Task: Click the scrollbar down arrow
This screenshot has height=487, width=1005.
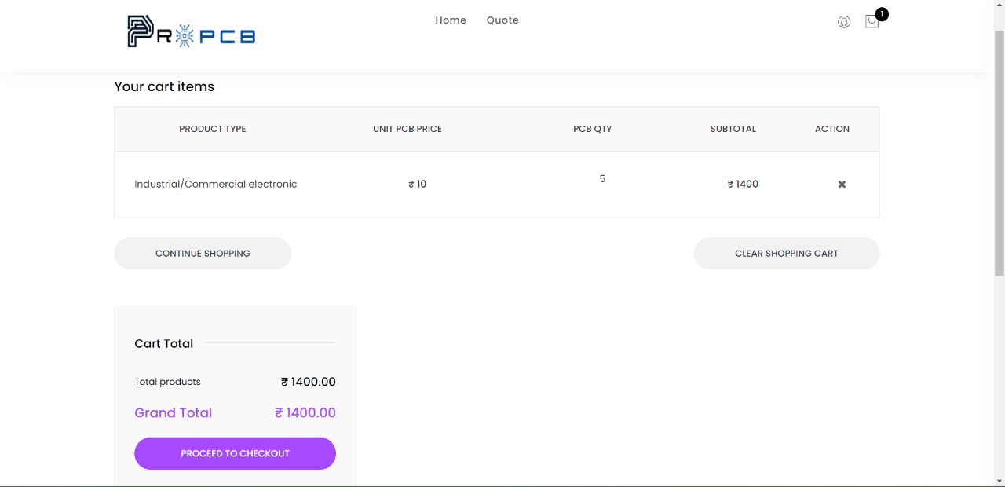Action: pos(1000,481)
